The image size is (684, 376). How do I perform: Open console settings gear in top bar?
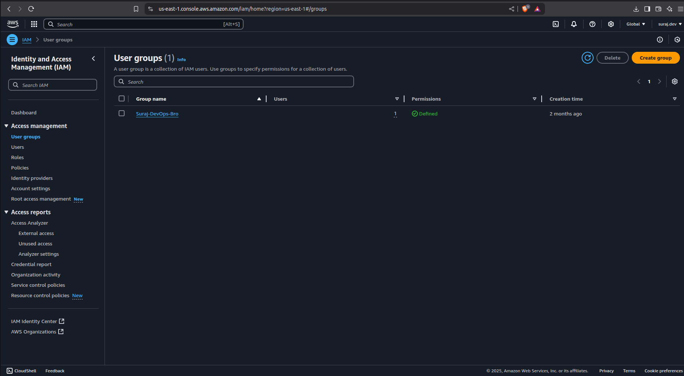pos(611,24)
